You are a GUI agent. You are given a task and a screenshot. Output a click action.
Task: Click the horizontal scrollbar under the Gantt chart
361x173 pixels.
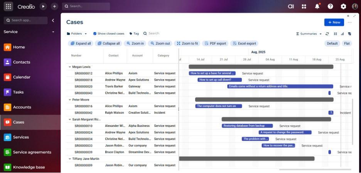[x=315, y=169]
